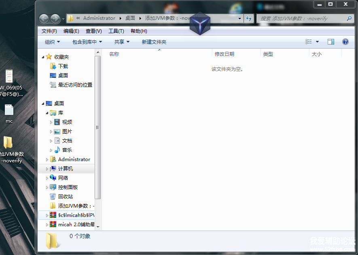358x255 pixels.
Task: Expand the 控制面板 tree node
Action: click(x=47, y=187)
